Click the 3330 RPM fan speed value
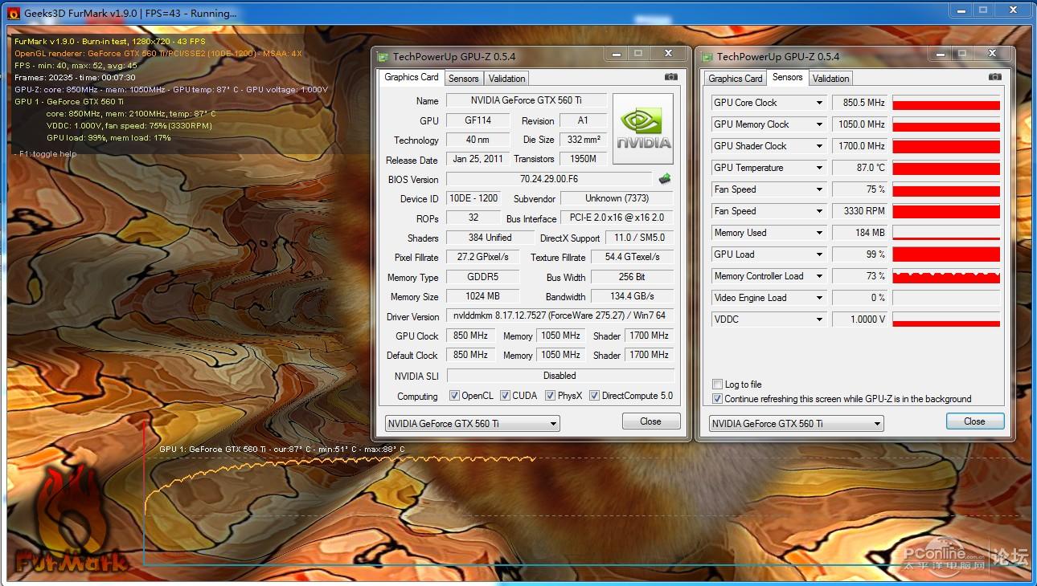Screen dimensions: 1037x586 pyautogui.click(x=859, y=211)
